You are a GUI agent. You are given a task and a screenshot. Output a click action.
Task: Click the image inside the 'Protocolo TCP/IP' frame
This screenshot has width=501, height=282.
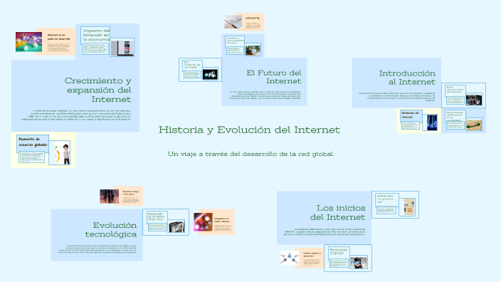coord(359,263)
